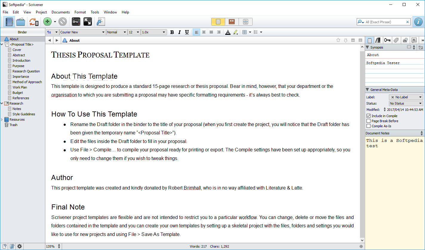The height and width of the screenshot is (250, 425).
Task: Enter full screen composition mode
Action: tap(88, 22)
